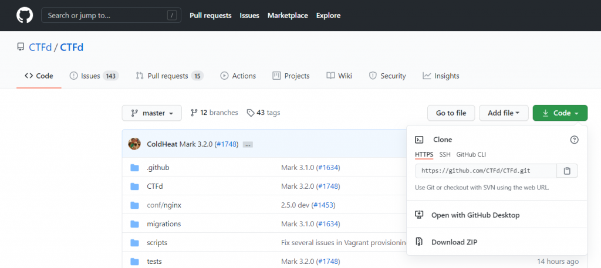Click ColdHeat's avatar thumbnail

[135, 144]
